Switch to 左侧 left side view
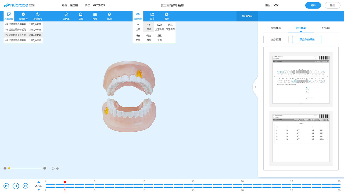This screenshot has height=193, width=344. click(138, 38)
